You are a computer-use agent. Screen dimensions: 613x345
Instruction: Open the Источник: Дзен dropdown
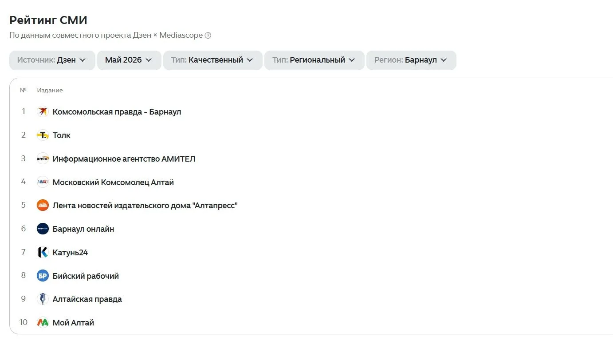pyautogui.click(x=52, y=60)
